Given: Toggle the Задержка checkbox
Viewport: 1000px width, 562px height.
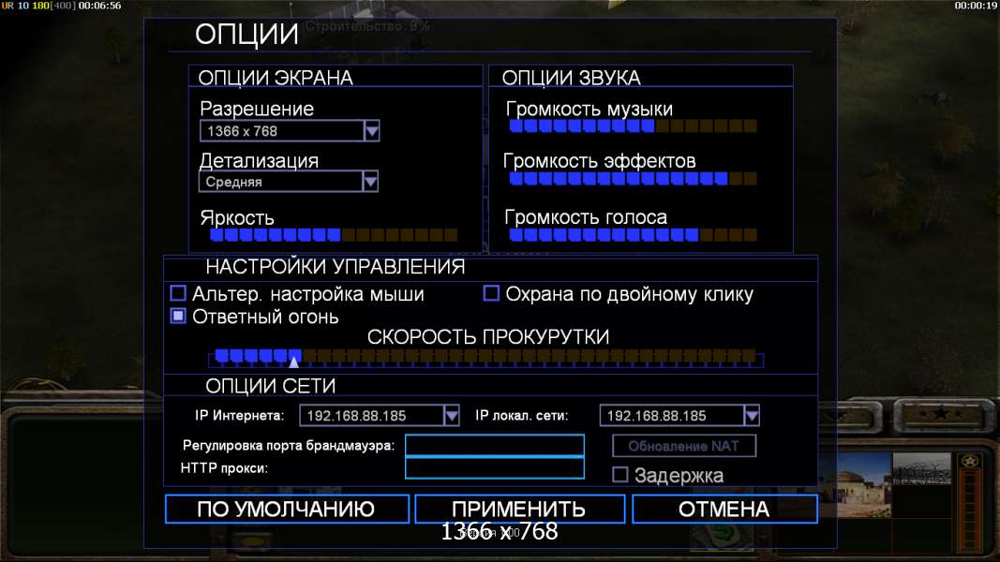Looking at the screenshot, I should coord(619,475).
